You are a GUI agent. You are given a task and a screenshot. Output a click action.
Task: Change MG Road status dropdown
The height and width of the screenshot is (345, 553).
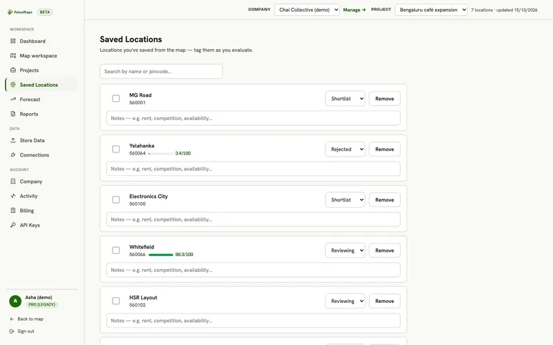pyautogui.click(x=345, y=99)
